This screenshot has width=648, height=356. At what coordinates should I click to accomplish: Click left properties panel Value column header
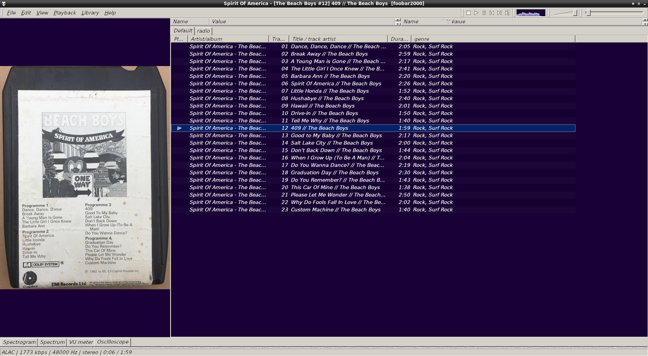302,22
